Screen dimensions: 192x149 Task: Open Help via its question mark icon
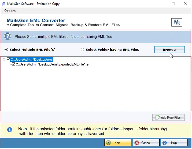[165, 143]
